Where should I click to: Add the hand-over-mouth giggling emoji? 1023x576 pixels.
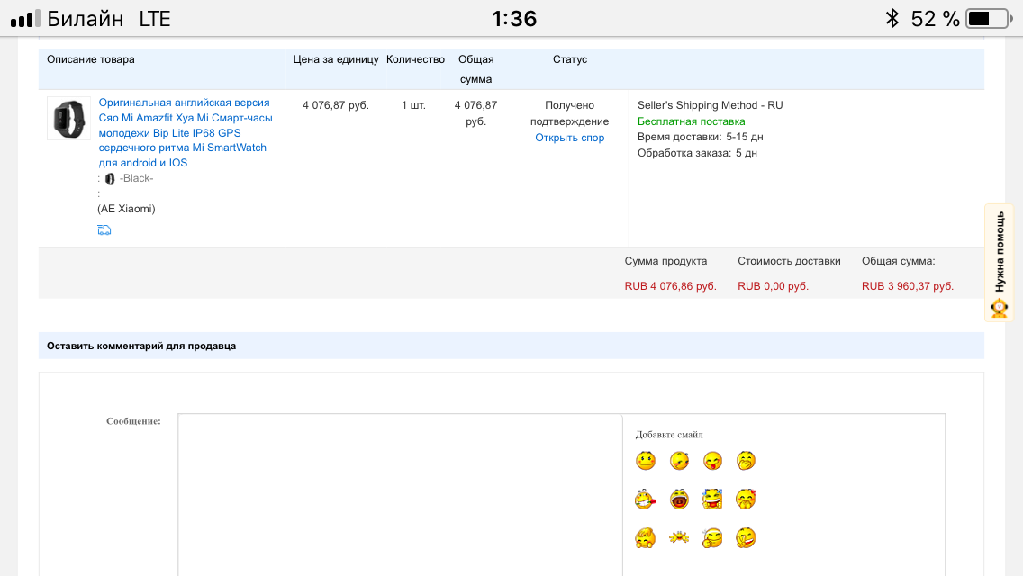746,461
